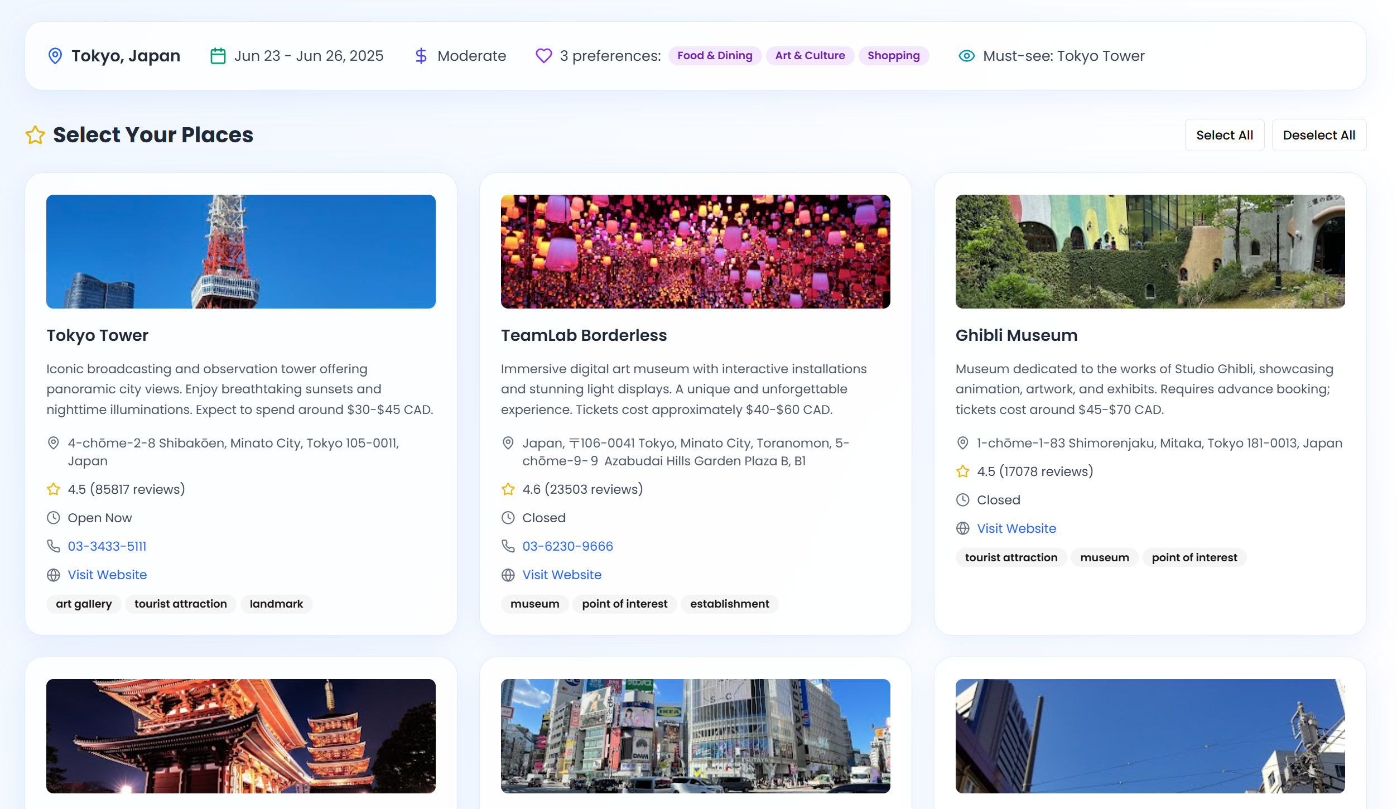This screenshot has width=1397, height=809.
Task: Click the art gallery tag on Tokyo Tower
Action: coord(84,604)
